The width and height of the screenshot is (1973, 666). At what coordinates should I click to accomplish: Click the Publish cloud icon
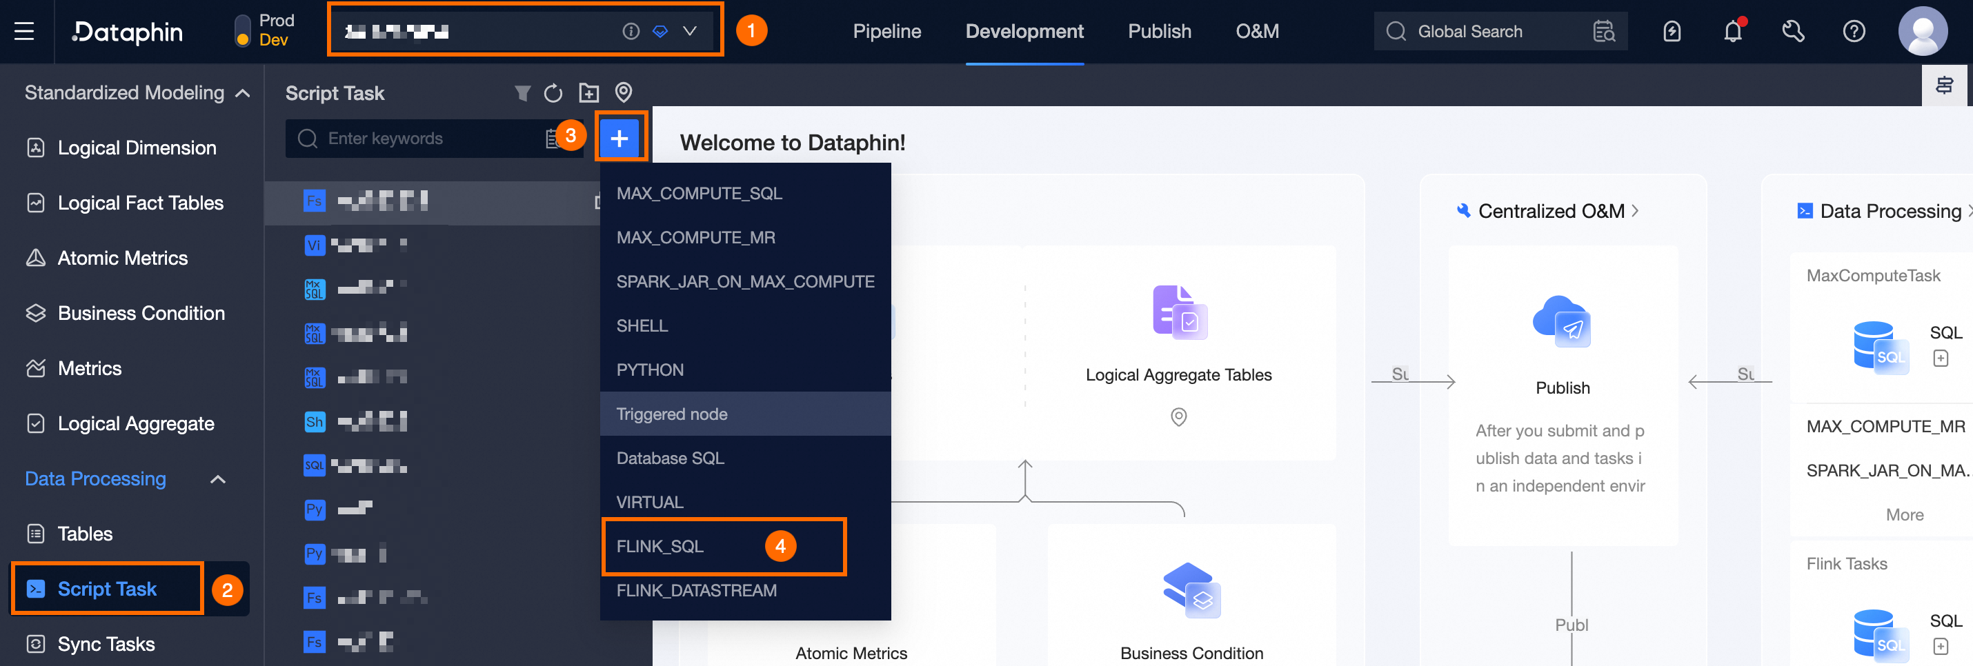click(x=1563, y=321)
